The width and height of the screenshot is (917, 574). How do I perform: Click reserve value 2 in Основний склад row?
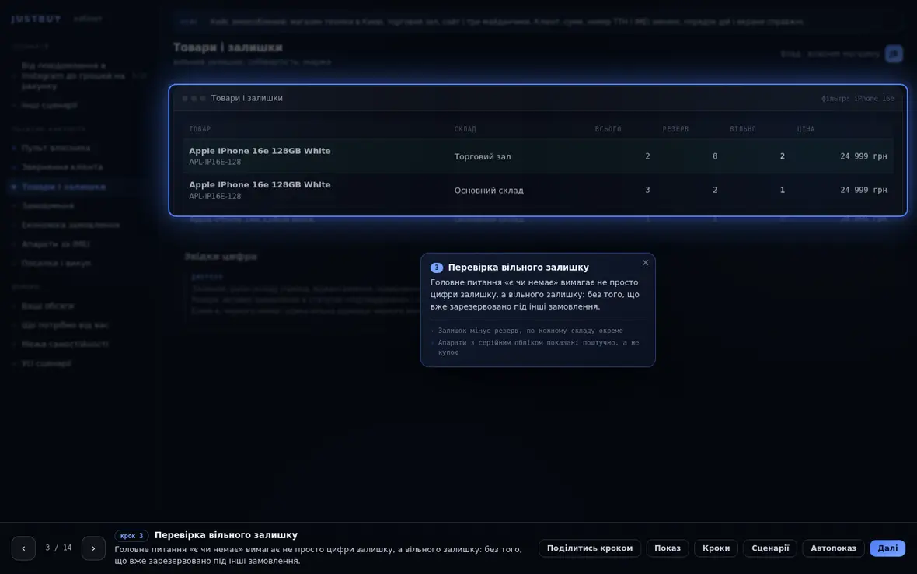(x=715, y=190)
